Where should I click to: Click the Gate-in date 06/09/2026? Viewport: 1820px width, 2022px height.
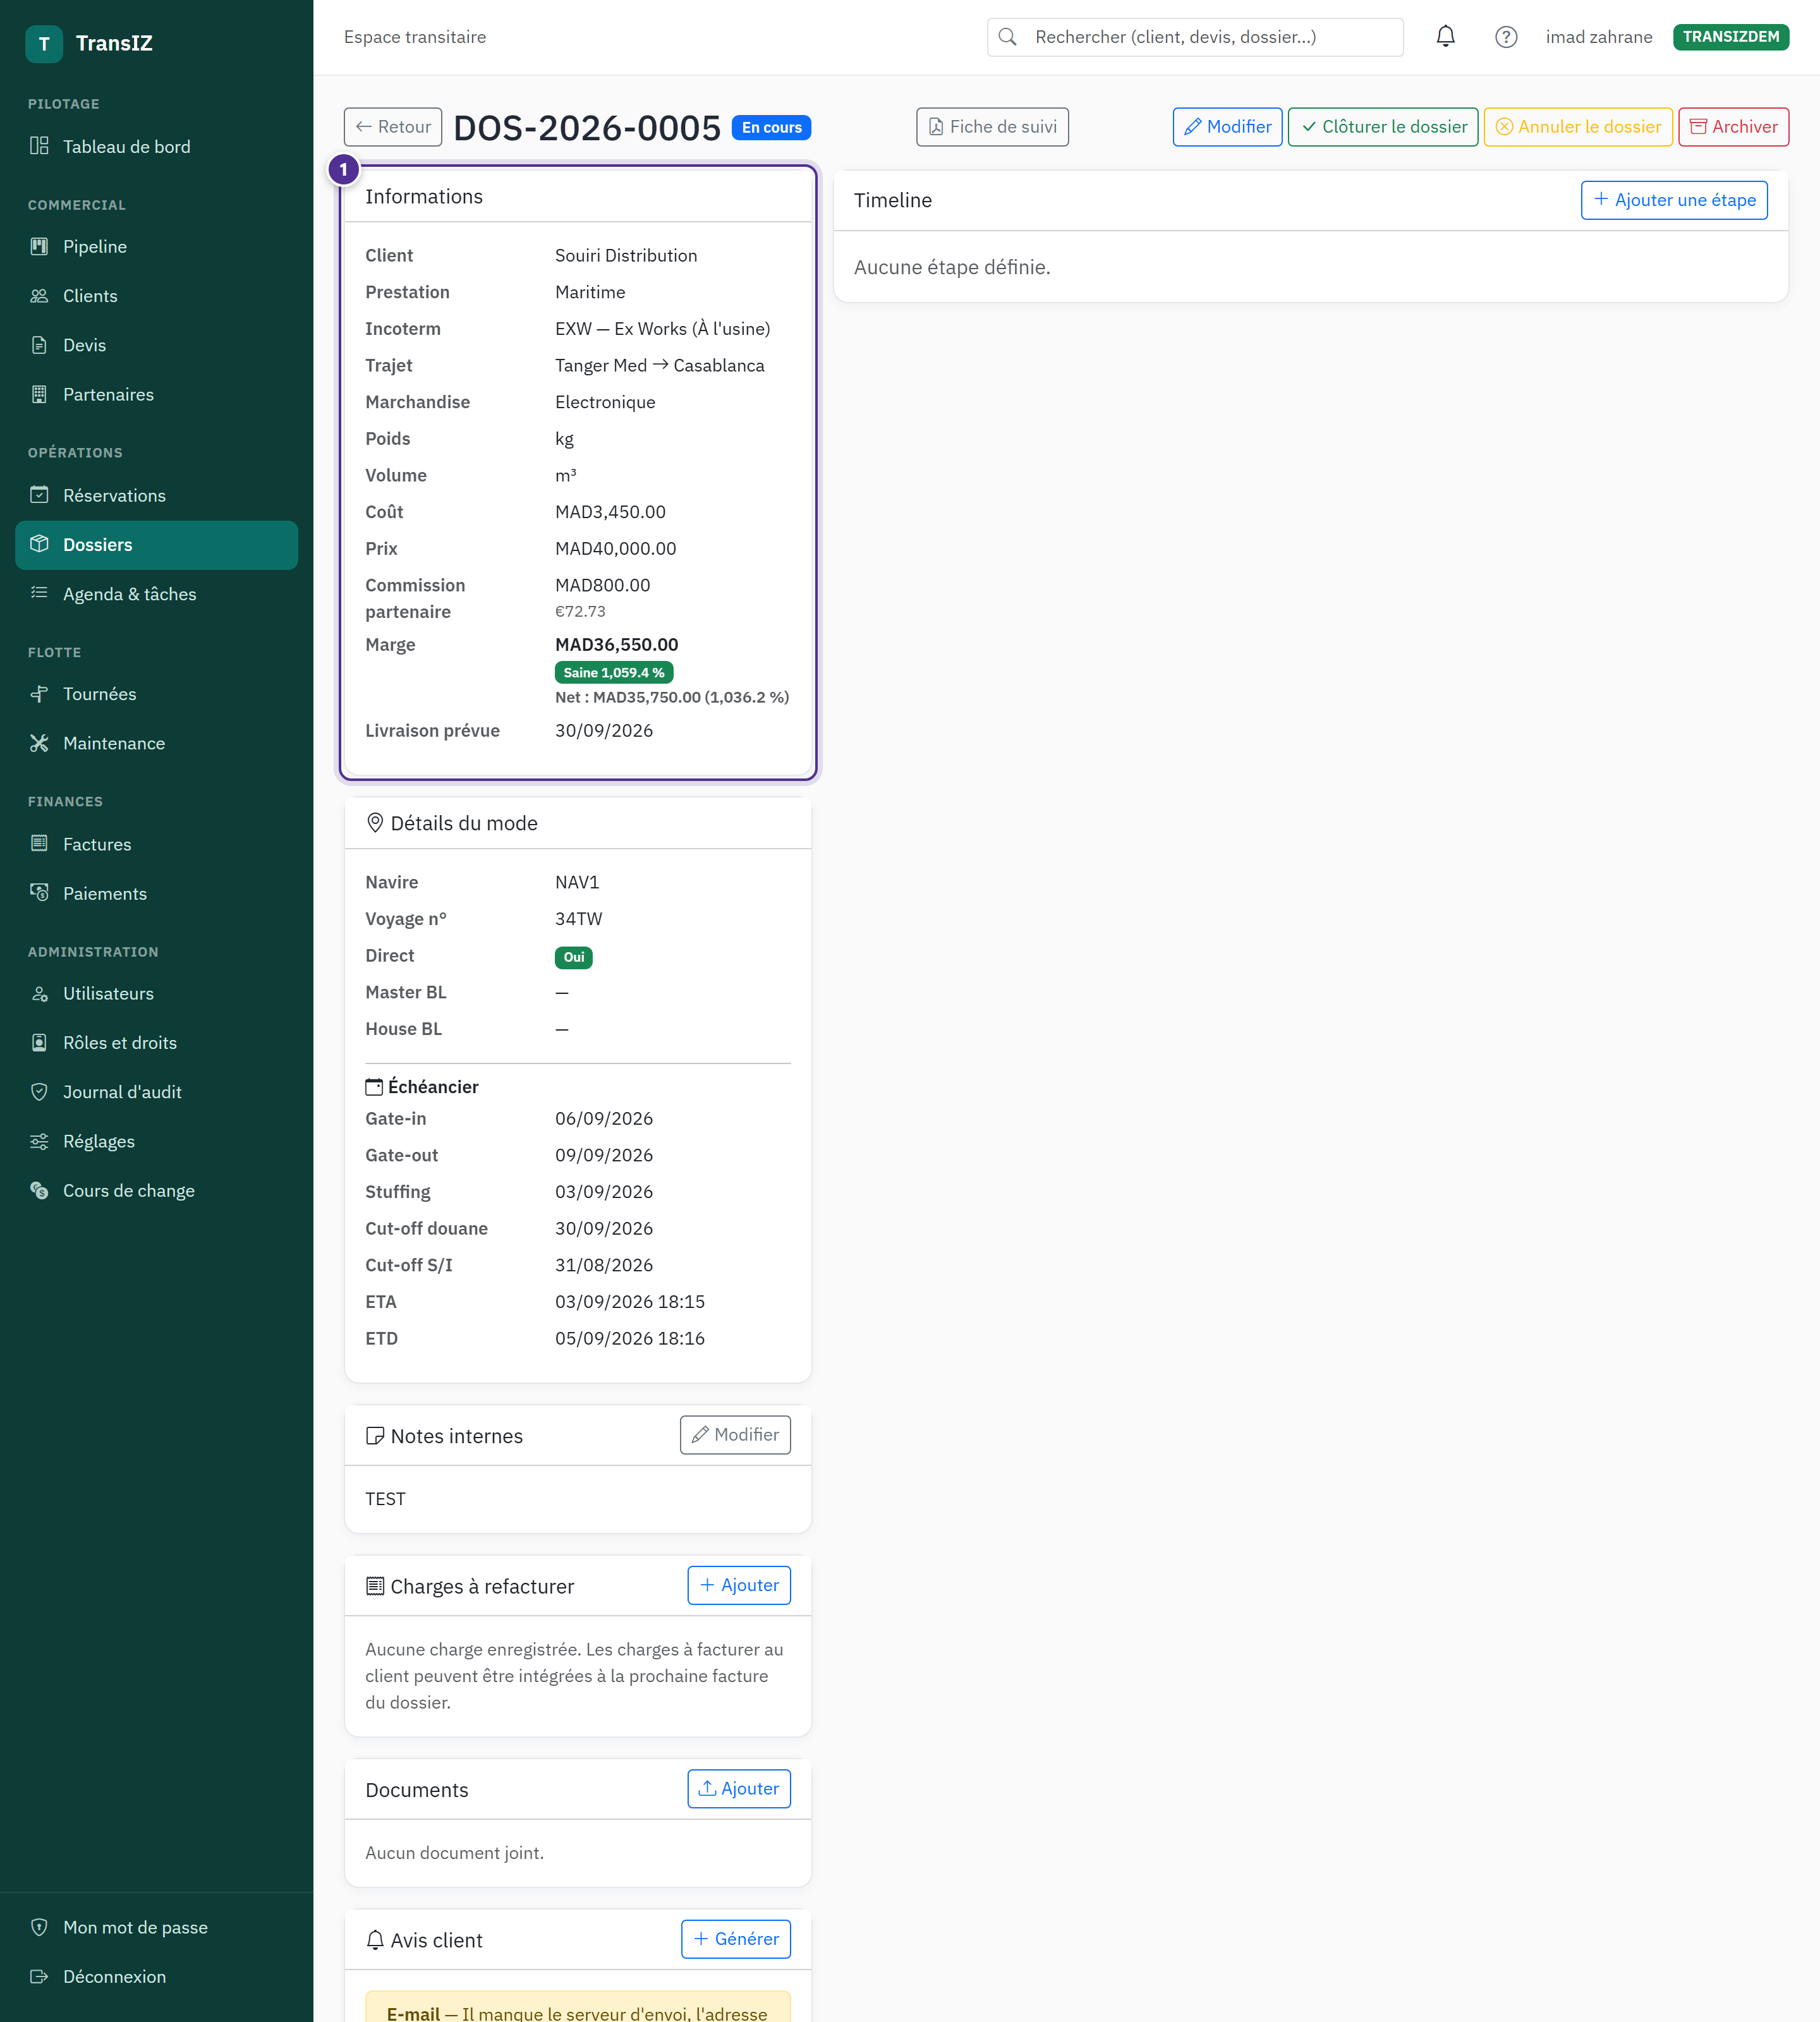point(604,1119)
